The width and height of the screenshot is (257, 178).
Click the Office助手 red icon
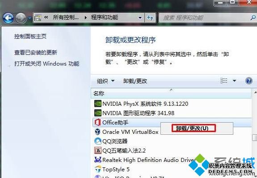(97, 122)
